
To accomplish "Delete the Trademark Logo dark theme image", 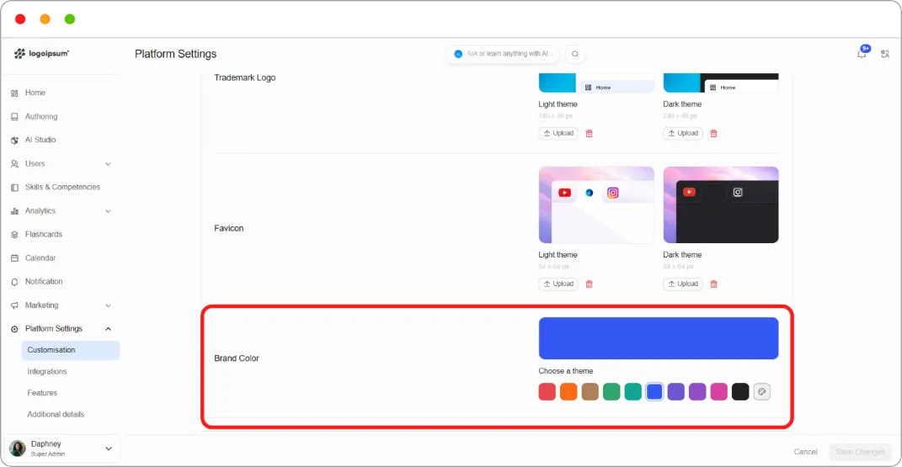I will coord(713,133).
